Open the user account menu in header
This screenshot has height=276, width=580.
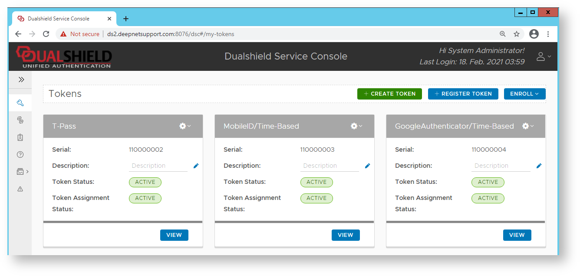click(543, 57)
